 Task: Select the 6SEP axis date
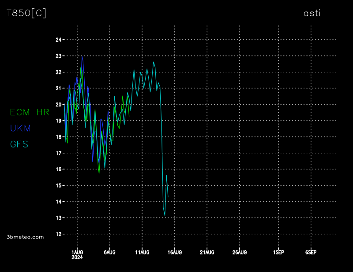311,252
